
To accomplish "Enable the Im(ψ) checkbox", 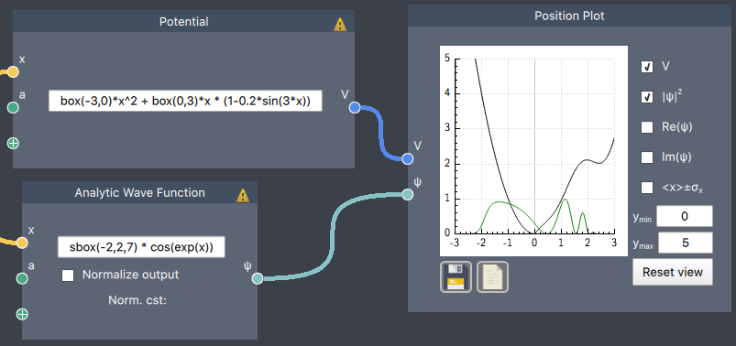I will [x=647, y=157].
